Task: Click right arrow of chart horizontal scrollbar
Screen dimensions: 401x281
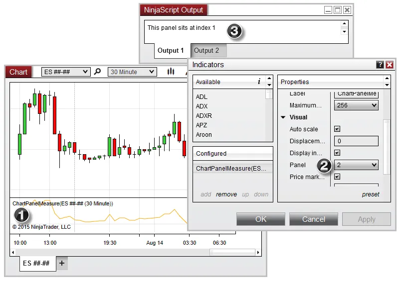Action: pyautogui.click(x=258, y=253)
